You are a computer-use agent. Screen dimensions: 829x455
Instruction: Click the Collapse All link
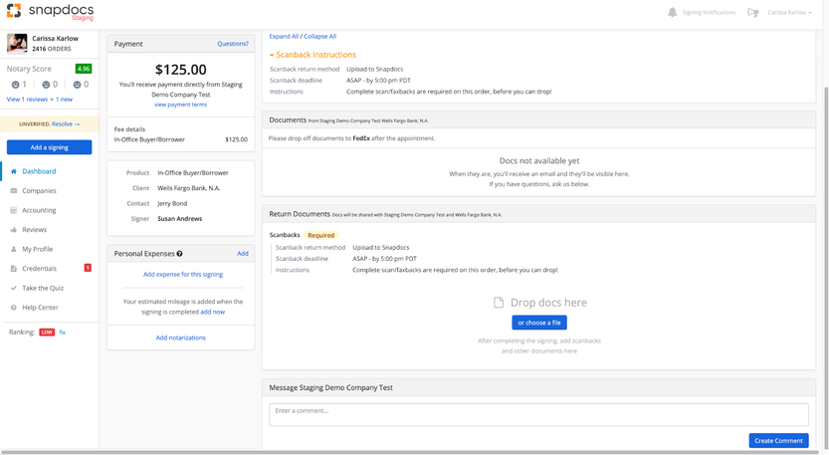pos(319,37)
